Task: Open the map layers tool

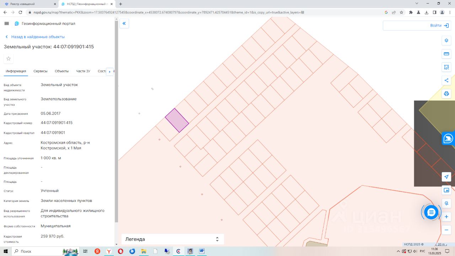Action: [x=446, y=41]
